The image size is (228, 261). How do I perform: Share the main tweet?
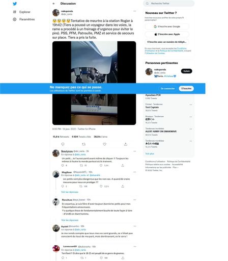tap(126, 144)
